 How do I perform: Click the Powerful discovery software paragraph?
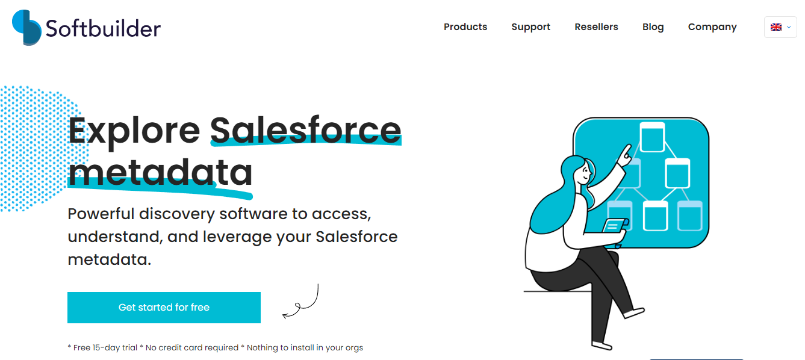232,237
